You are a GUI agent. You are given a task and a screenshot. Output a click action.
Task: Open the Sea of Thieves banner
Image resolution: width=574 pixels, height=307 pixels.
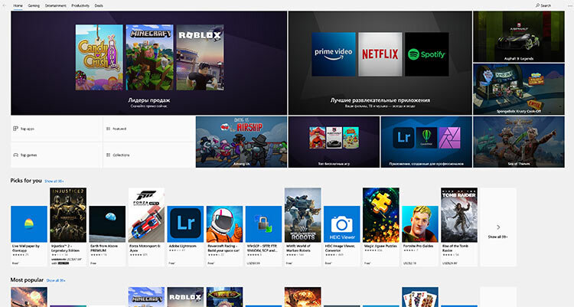(519, 142)
